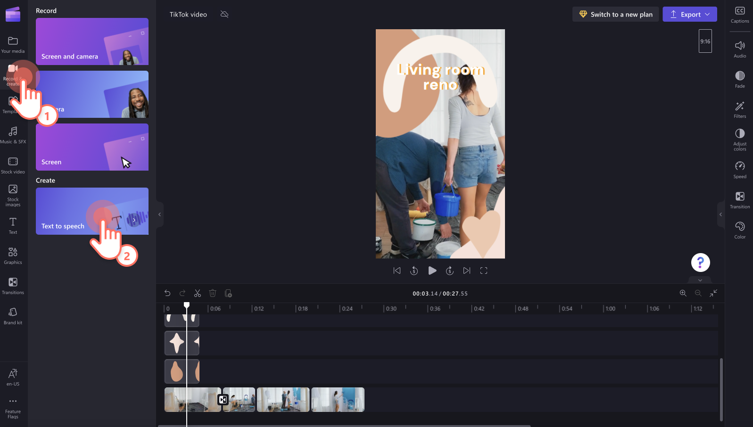Zoom out on the timeline
Viewport: 753px width, 427px height.
point(698,293)
